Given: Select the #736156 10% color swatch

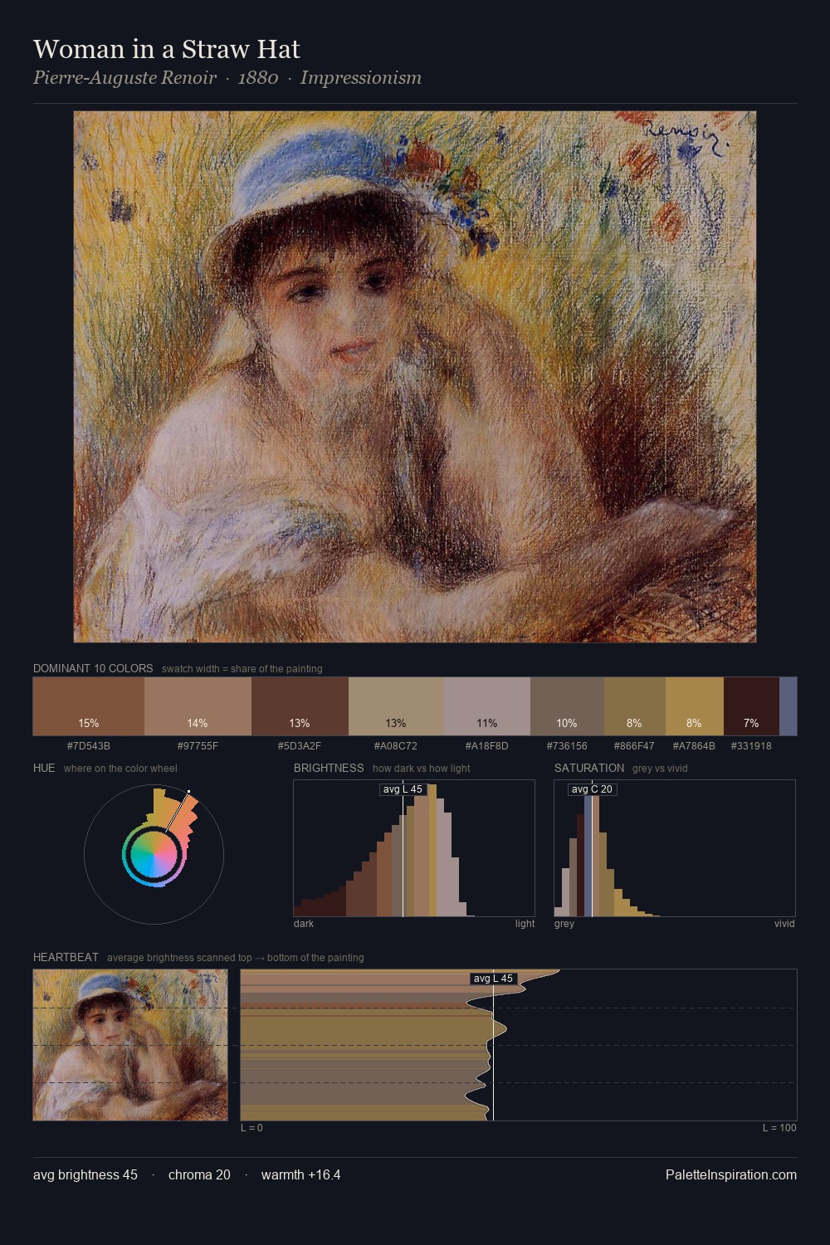Looking at the screenshot, I should pos(567,706).
